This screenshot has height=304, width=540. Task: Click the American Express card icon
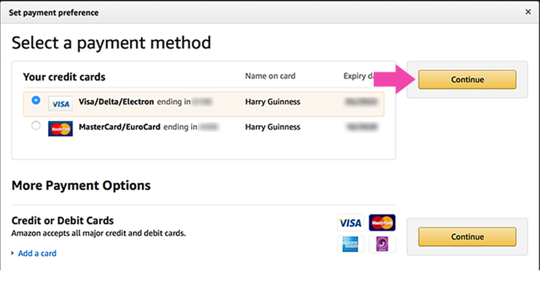coord(350,244)
